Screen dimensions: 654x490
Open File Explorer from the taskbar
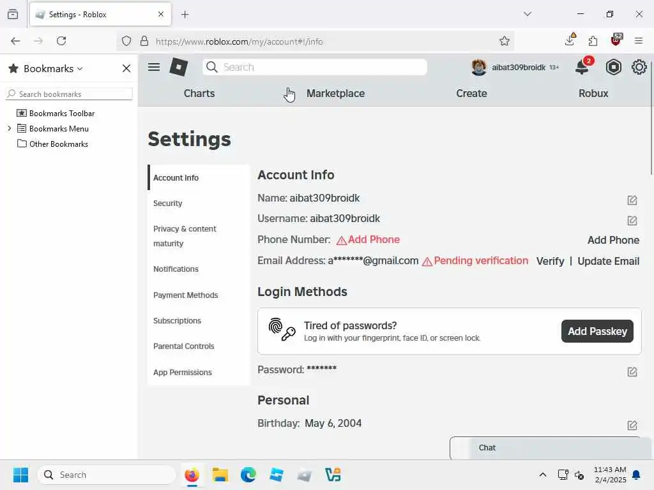coord(220,475)
